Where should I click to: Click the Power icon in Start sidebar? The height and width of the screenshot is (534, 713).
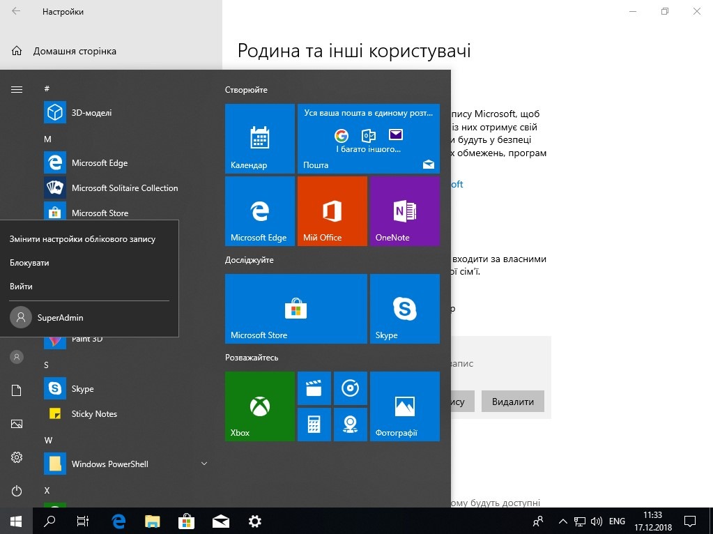[x=16, y=491]
